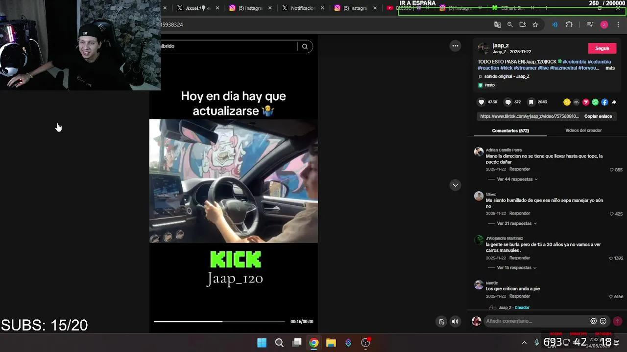The width and height of the screenshot is (627, 352).
Task: Click Chrome zoom magnifier icon
Action: click(510, 24)
